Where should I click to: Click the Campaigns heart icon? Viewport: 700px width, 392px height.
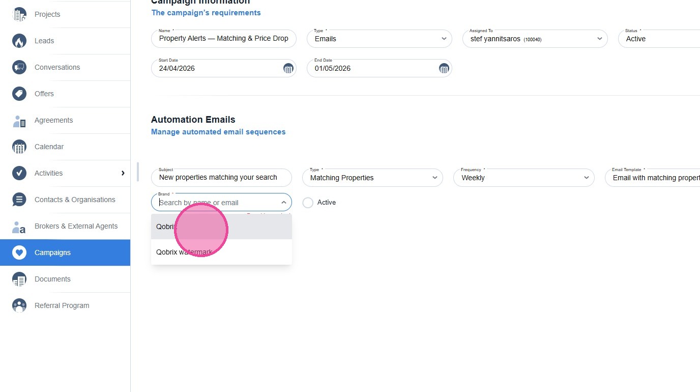coord(19,253)
